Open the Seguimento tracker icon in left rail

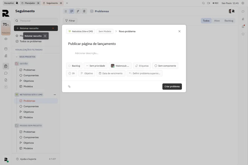tap(6, 66)
